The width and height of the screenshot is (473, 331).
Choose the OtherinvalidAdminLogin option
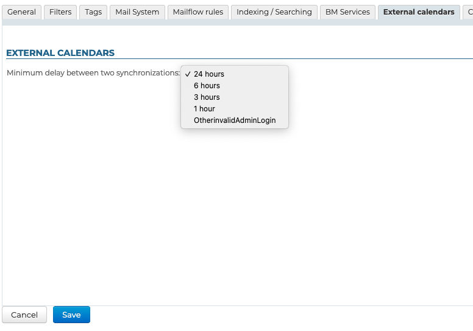[235, 120]
